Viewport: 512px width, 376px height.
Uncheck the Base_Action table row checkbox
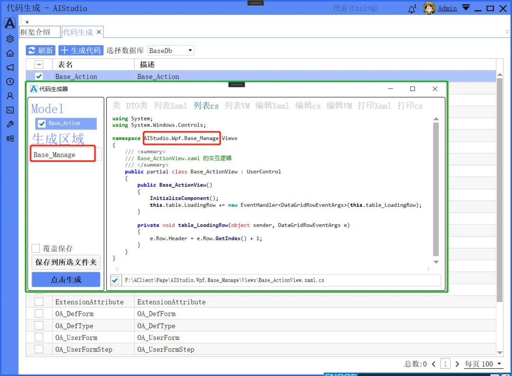(39, 76)
